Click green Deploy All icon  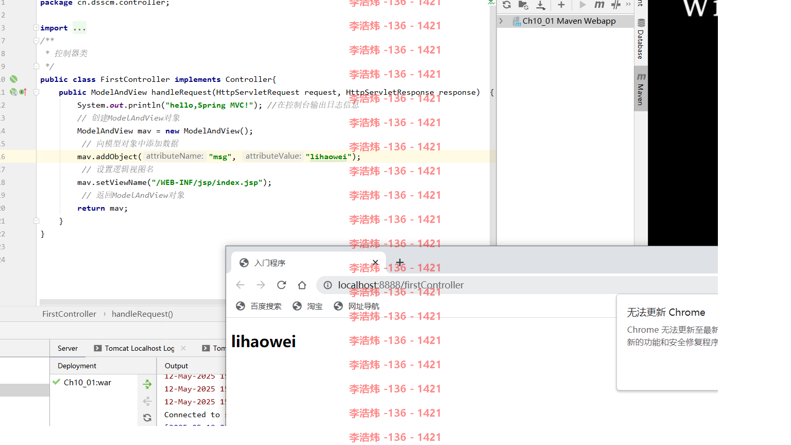(147, 384)
